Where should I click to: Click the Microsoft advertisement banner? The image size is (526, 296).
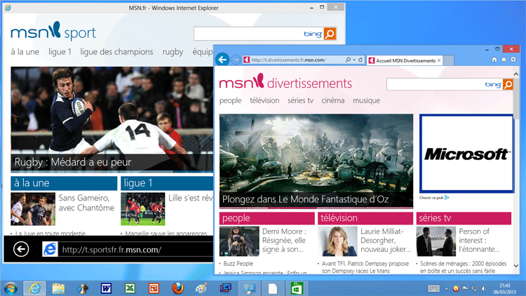point(466,154)
